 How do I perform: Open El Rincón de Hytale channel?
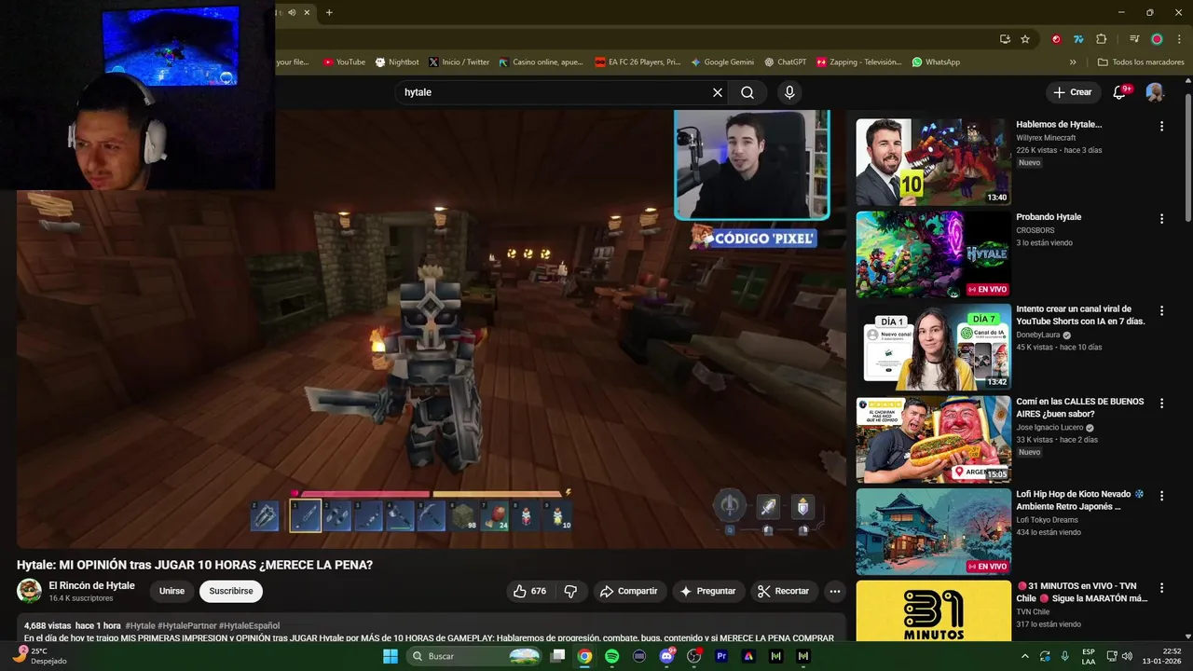pos(91,585)
